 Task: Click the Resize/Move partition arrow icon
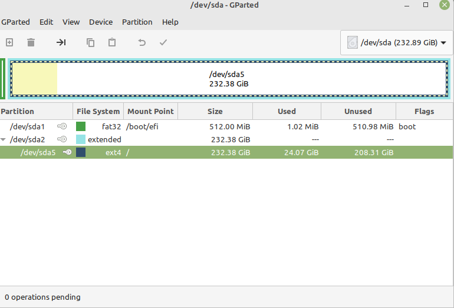(x=61, y=42)
